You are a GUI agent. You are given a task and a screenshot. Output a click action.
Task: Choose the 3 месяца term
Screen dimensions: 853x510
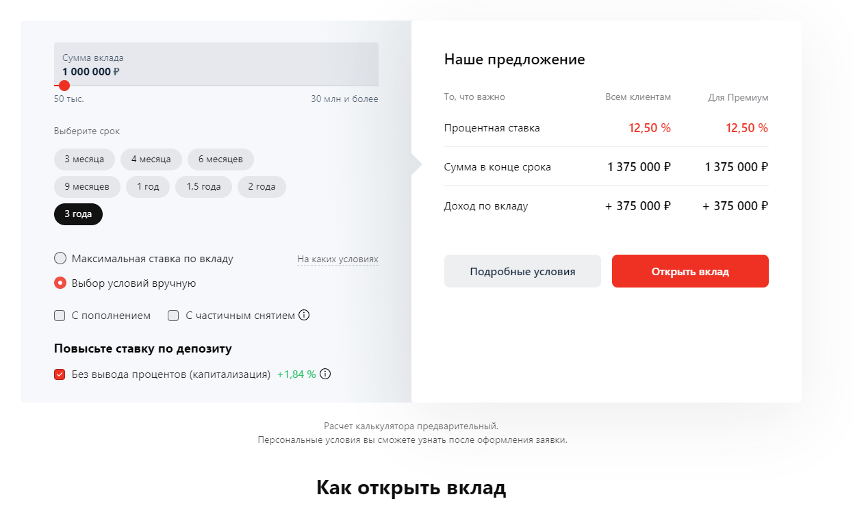tap(84, 160)
